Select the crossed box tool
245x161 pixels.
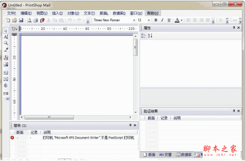point(6,79)
